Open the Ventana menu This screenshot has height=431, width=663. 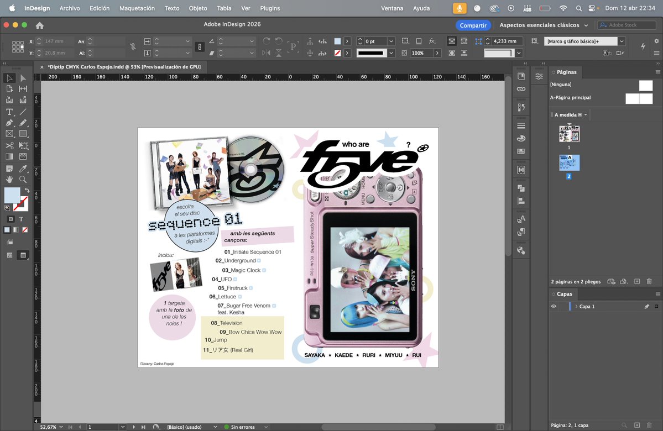coord(392,8)
